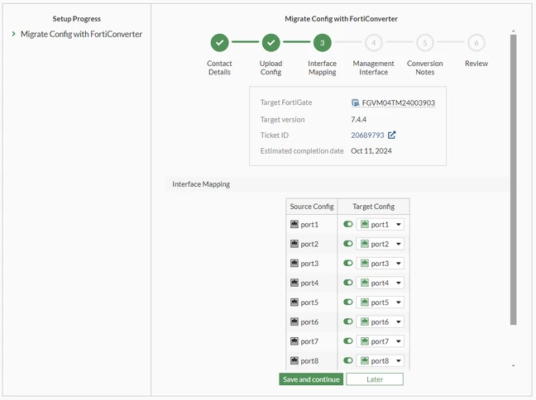536x400 pixels.
Task: Click the green target port6 interface icon
Action: point(365,321)
